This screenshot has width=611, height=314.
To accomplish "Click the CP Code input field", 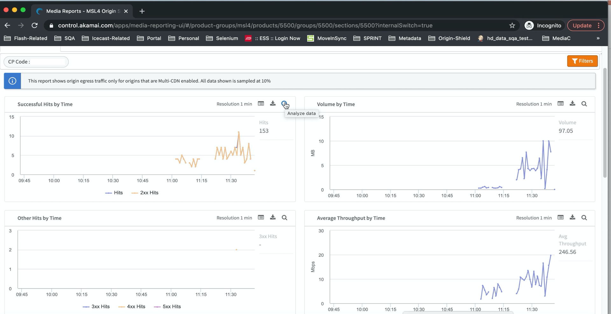I will [48, 62].
